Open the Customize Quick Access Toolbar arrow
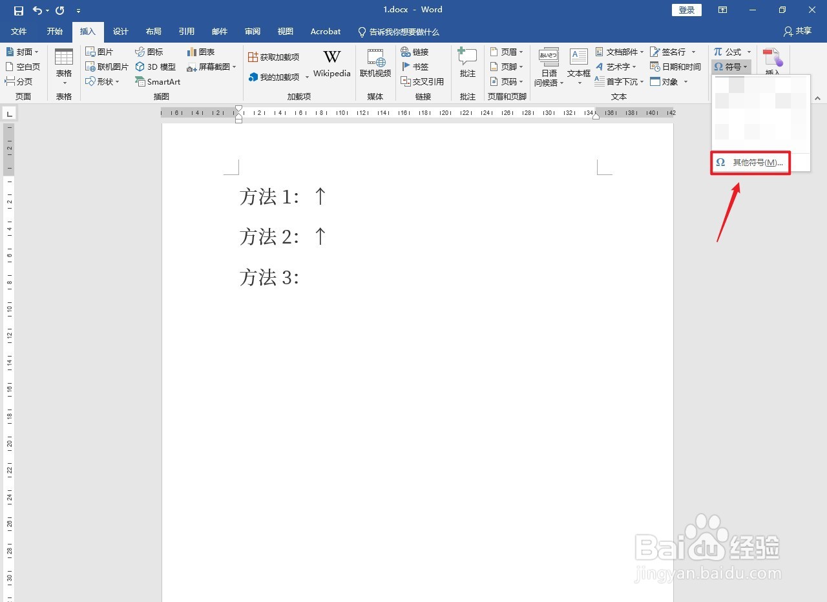Screen dimensions: 827x602 [x=78, y=11]
